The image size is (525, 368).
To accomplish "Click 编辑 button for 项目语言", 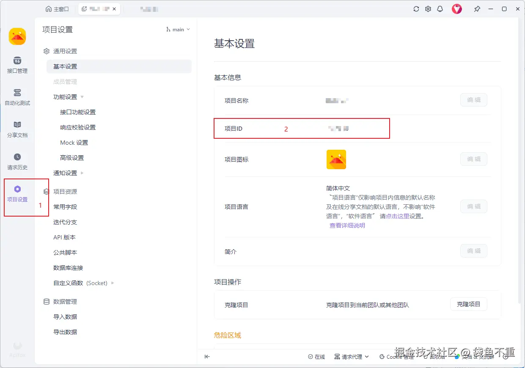I will tap(474, 206).
